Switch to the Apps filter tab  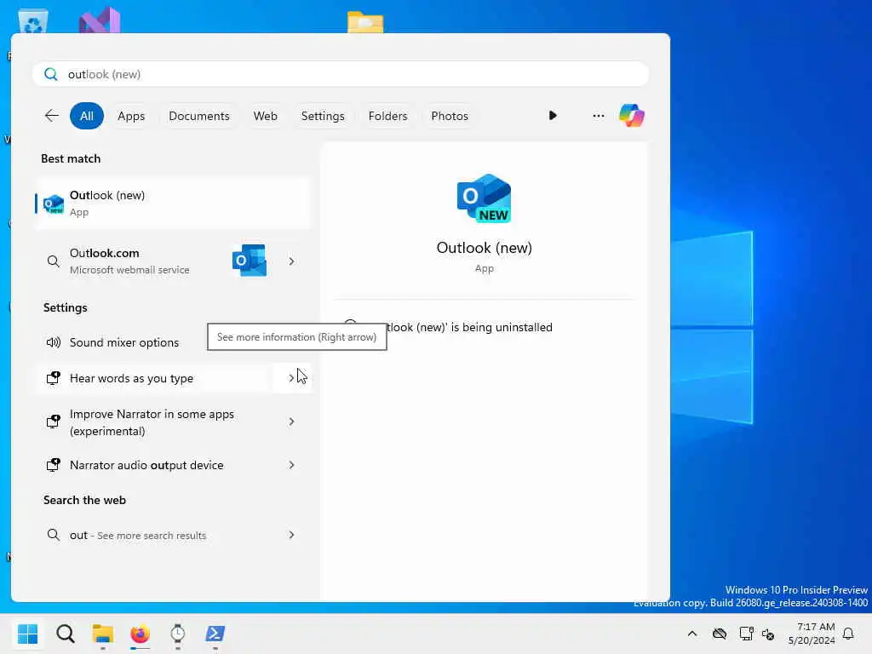click(x=131, y=116)
